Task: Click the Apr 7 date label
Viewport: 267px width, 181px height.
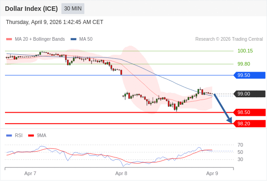Action: tap(30, 173)
